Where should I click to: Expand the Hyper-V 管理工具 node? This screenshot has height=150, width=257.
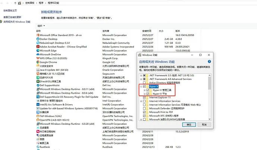145,90
